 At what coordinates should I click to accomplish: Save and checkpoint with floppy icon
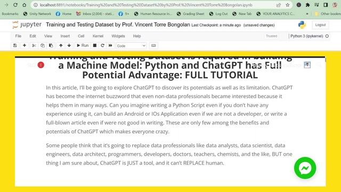tap(15, 45)
